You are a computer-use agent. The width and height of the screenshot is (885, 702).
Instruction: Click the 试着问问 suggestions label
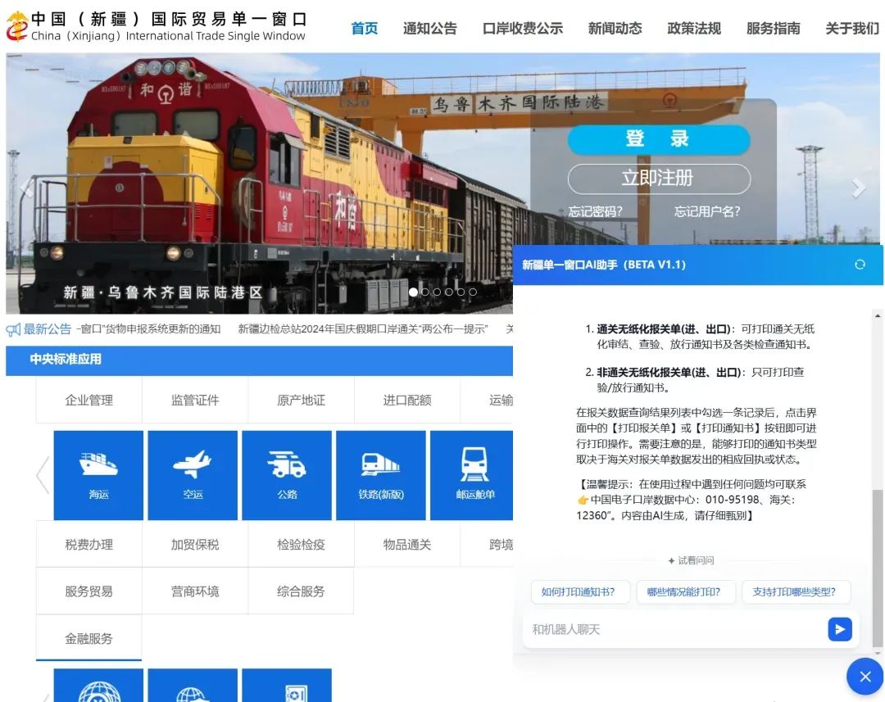(691, 560)
